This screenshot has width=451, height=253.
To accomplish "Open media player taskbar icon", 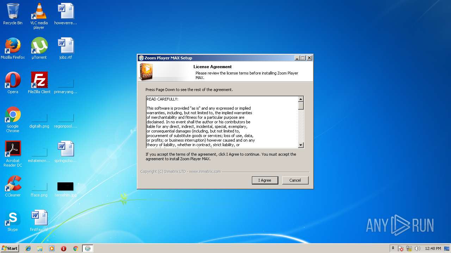I will point(52,248).
